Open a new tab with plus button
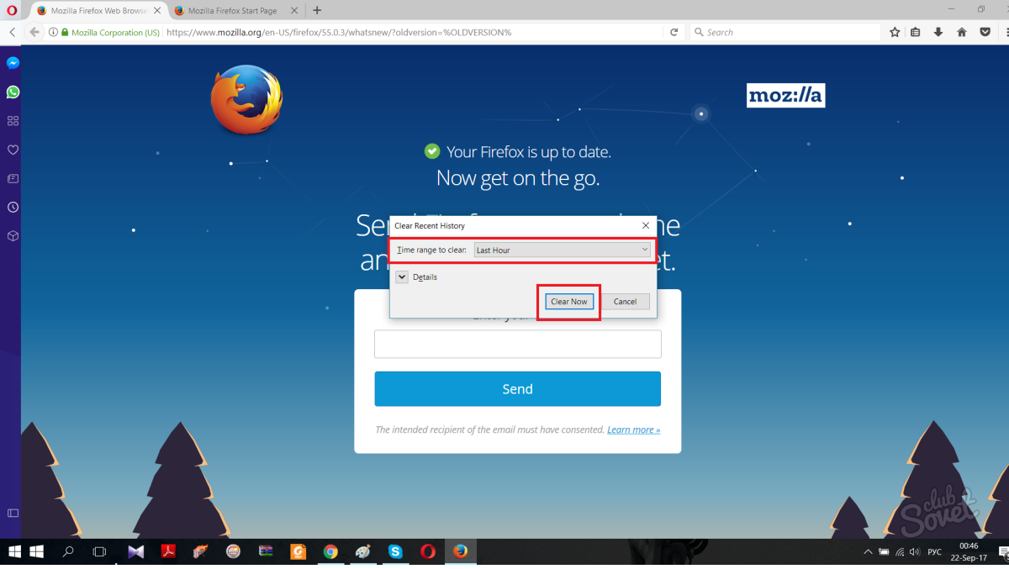Image resolution: width=1009 pixels, height=569 pixels. [x=317, y=10]
